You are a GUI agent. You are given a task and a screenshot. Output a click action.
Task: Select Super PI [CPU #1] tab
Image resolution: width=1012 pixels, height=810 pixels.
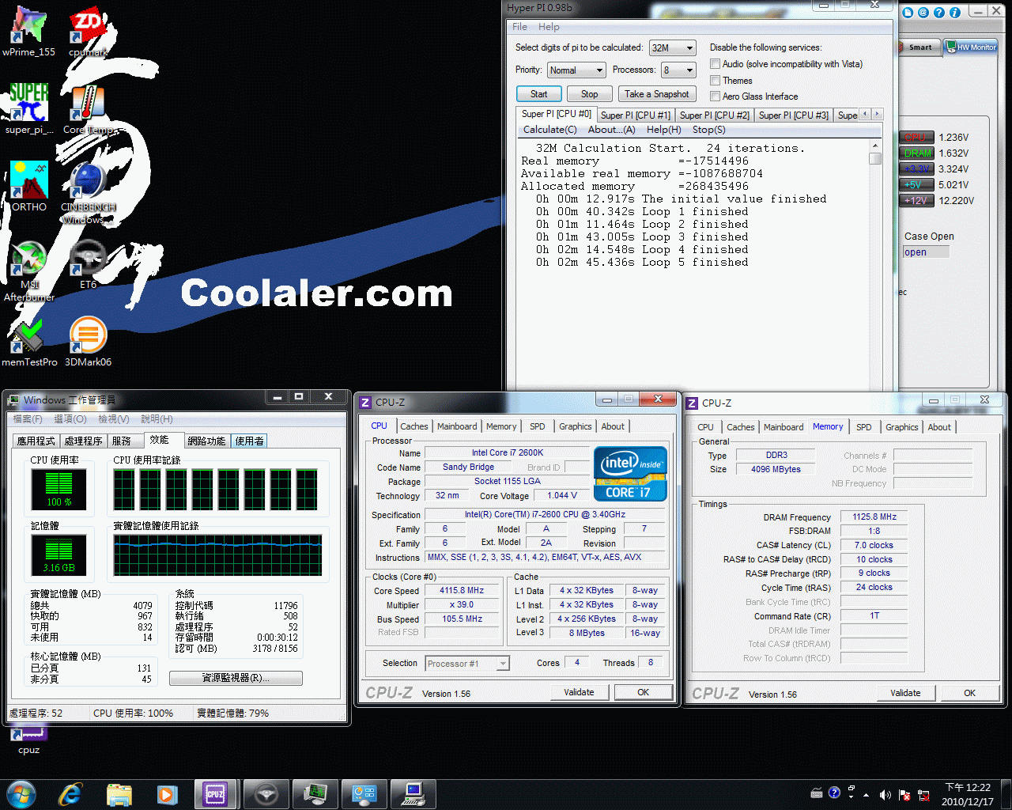[635, 115]
